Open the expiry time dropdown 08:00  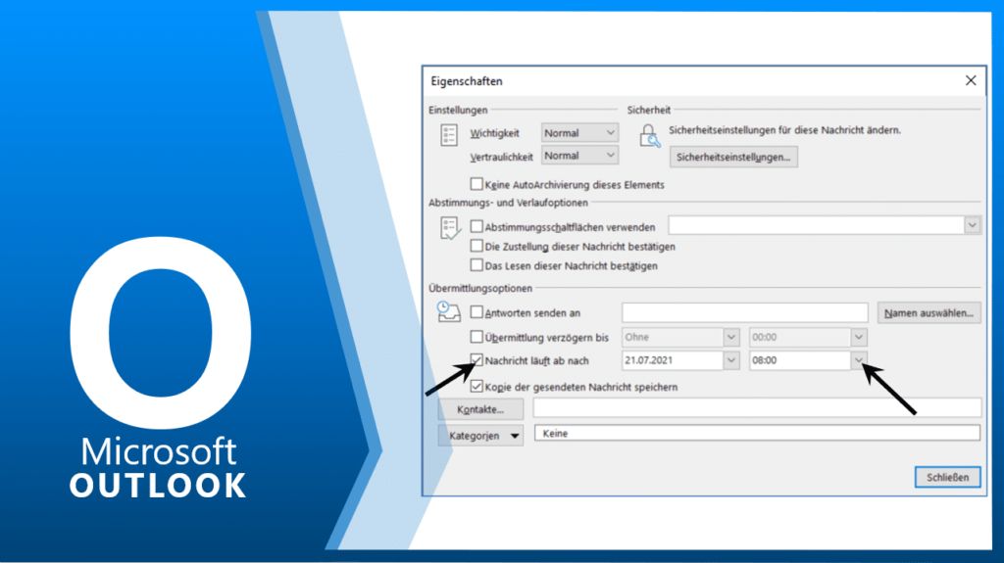[x=859, y=361]
